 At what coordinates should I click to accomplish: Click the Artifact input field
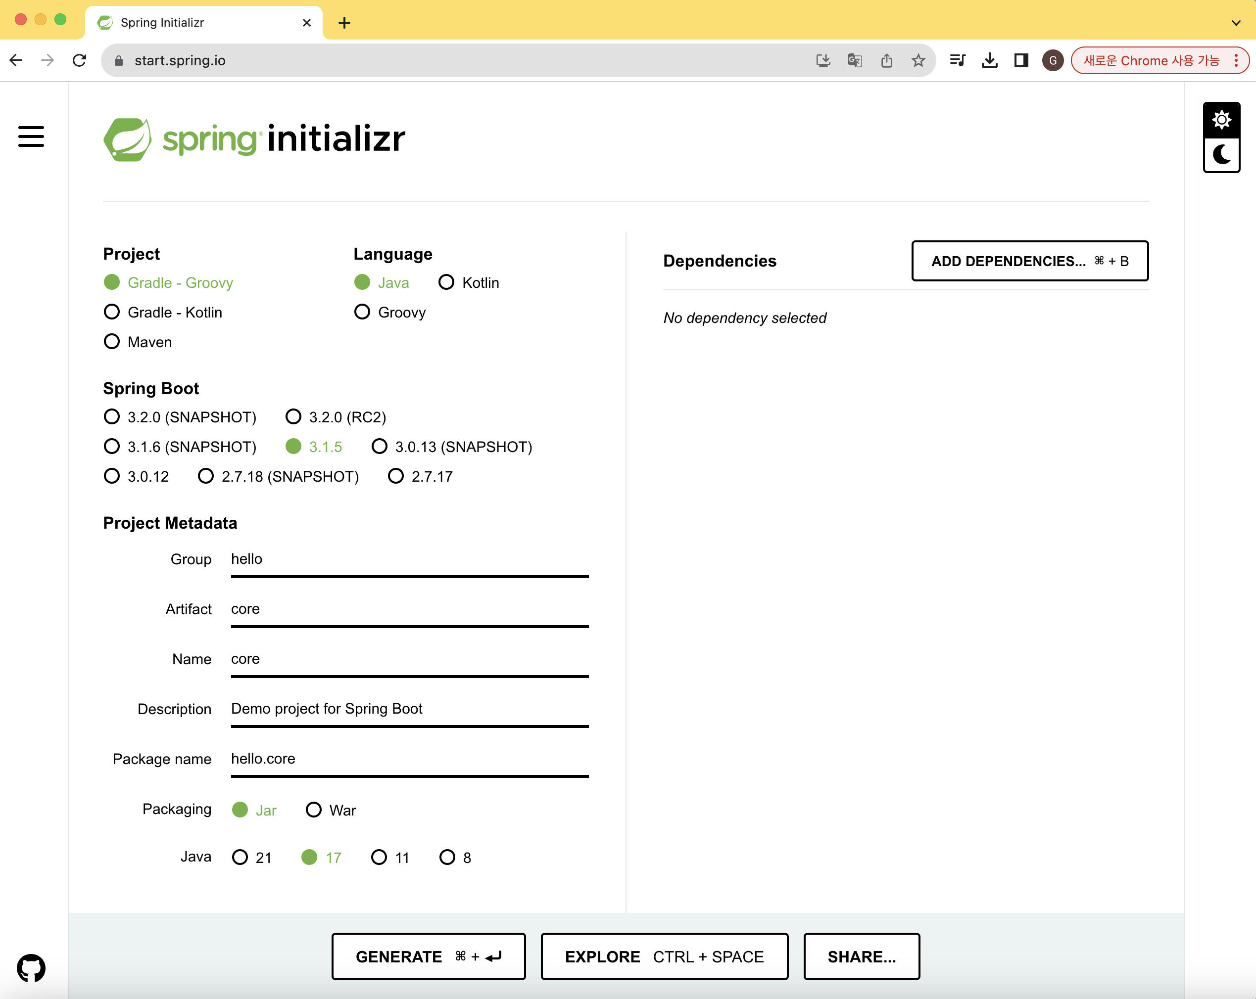410,610
